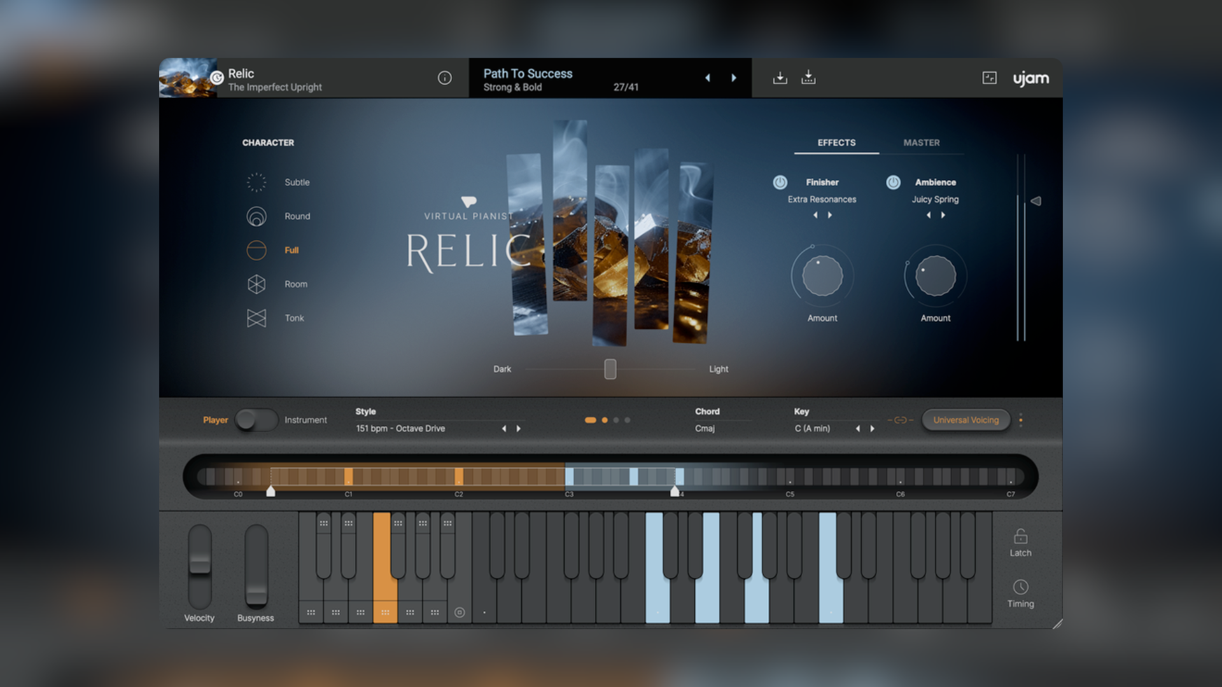Select the Tonk character icon
Image resolution: width=1222 pixels, height=687 pixels.
pos(256,318)
